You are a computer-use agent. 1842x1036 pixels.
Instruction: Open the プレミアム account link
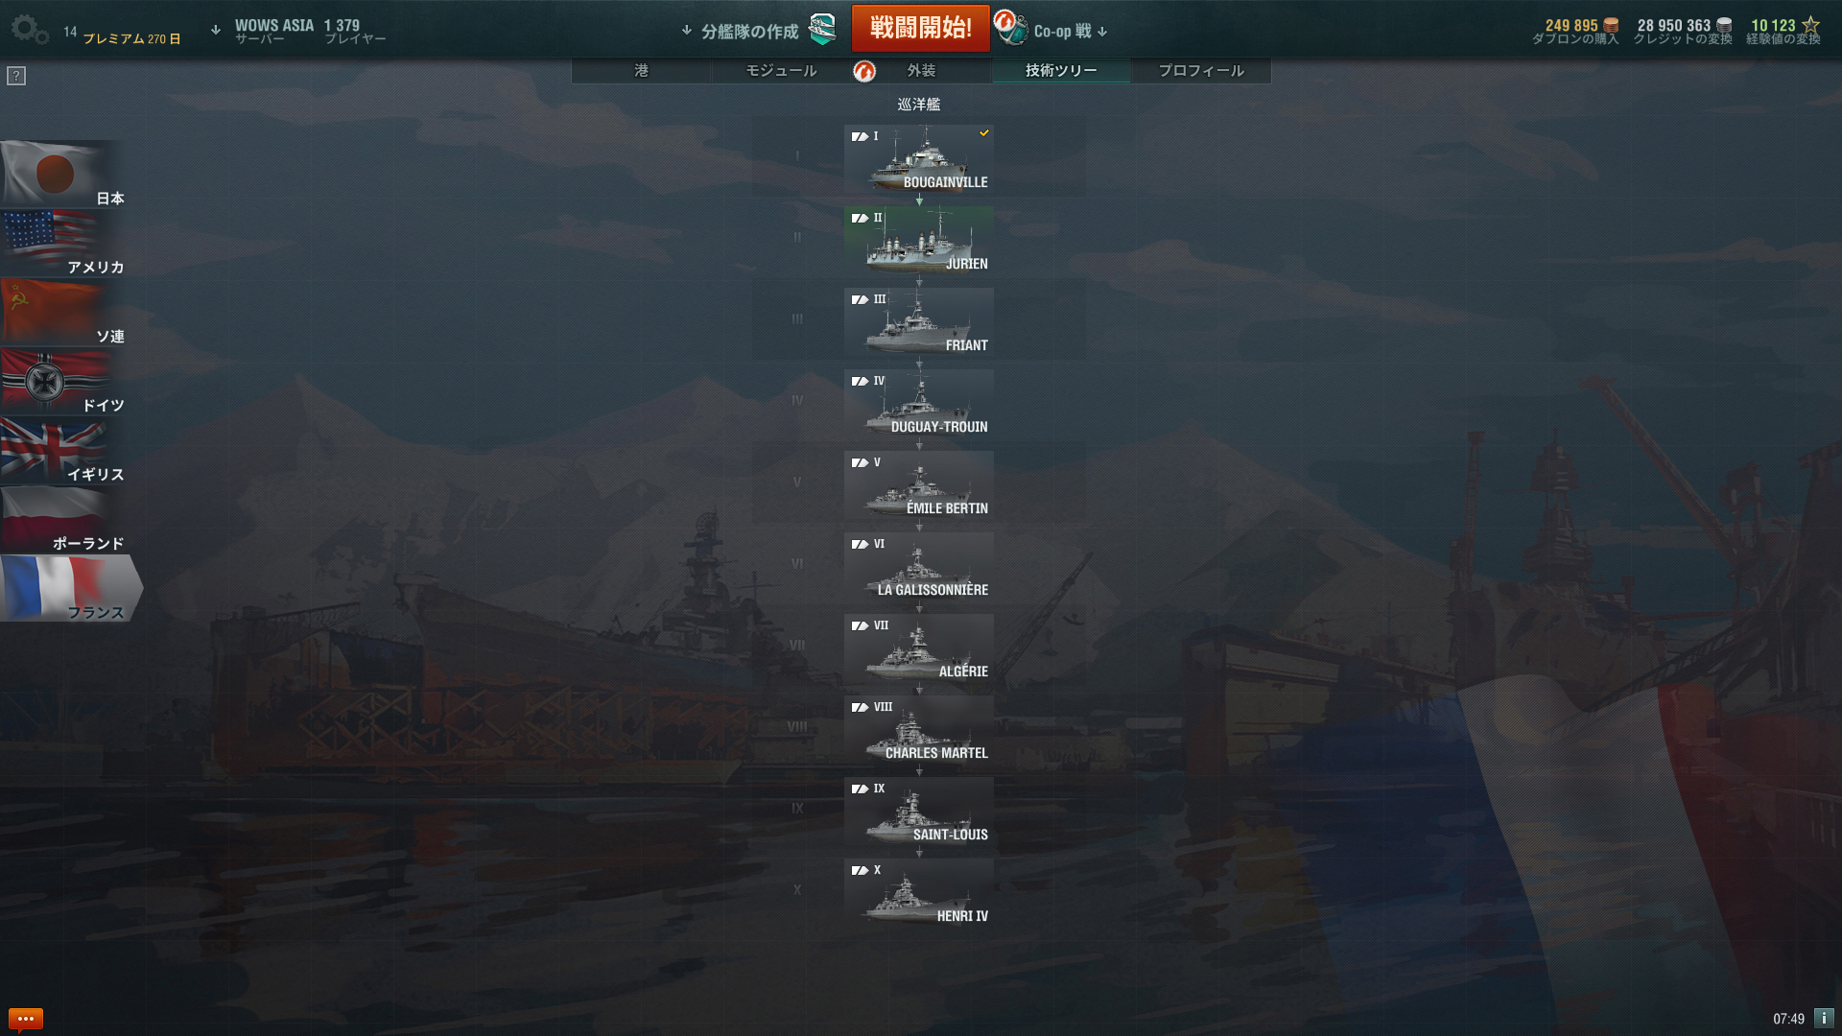(x=131, y=38)
